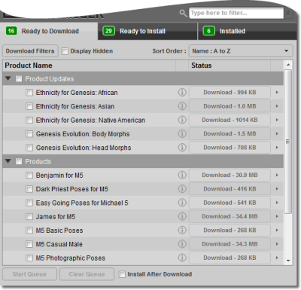Screen dimensions: 301x290
Task: Click Clear Queue button
Action: coord(87,274)
